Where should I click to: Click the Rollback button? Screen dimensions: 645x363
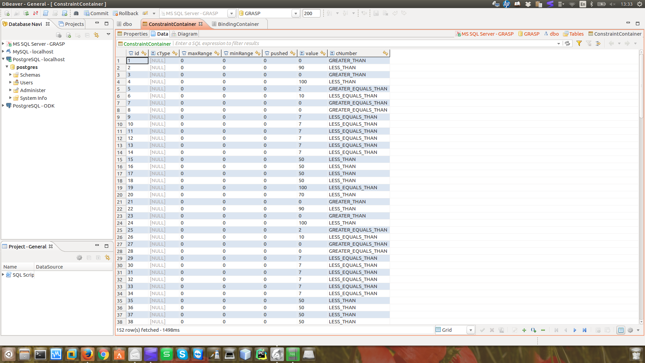click(x=126, y=13)
